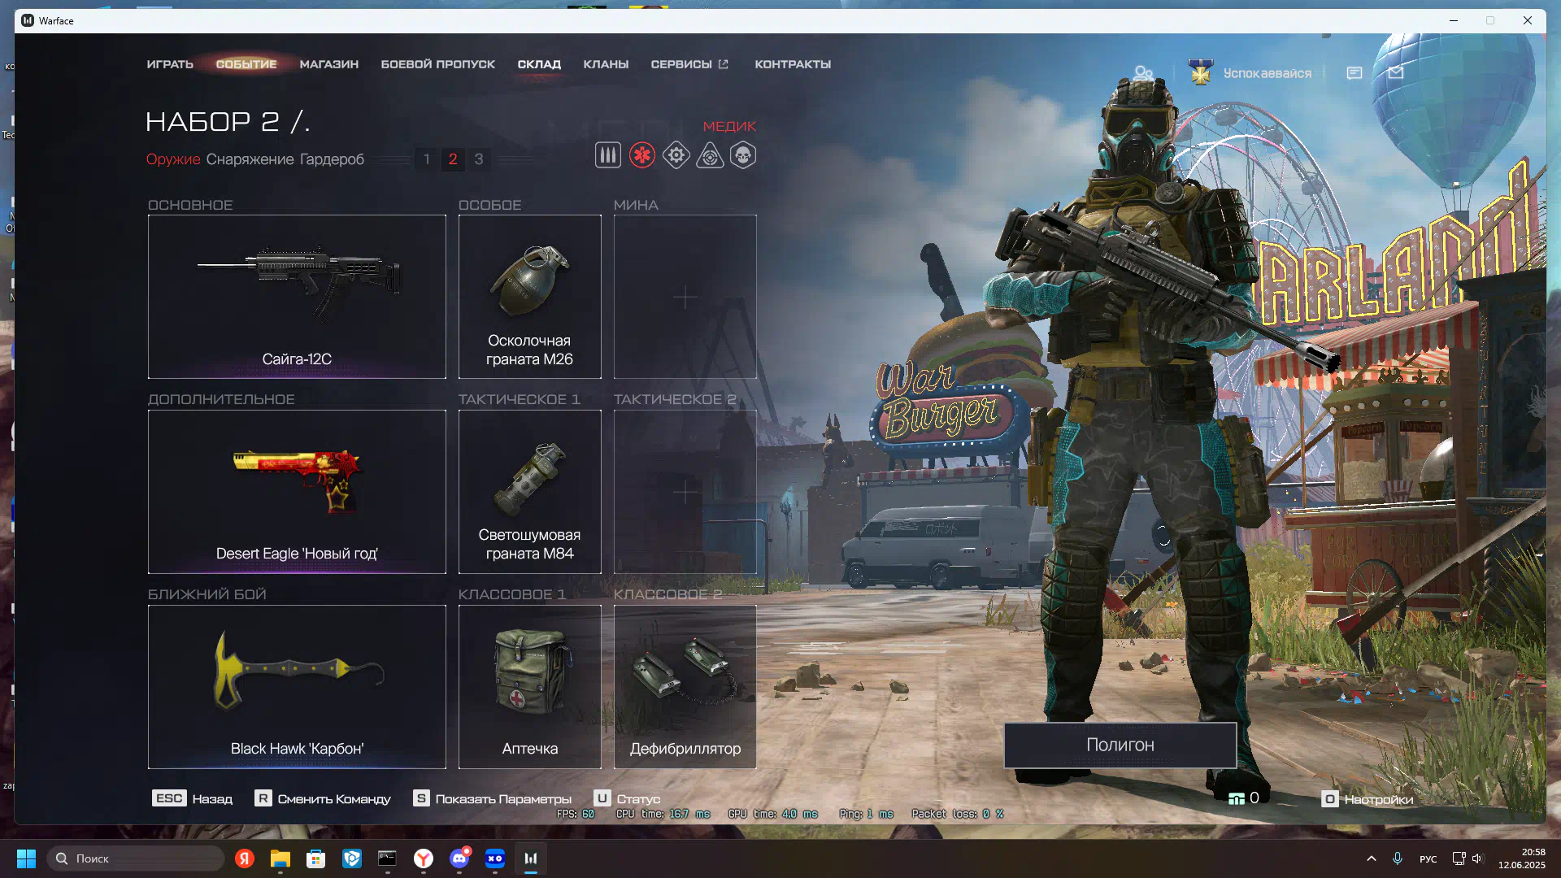Open the МАГАЗИН tab
Image resolution: width=1561 pixels, height=878 pixels.
tap(329, 64)
